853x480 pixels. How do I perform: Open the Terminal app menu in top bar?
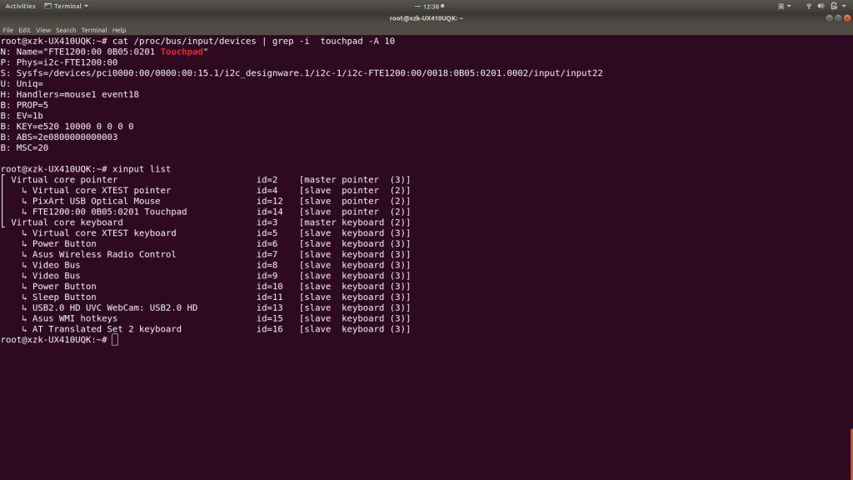tap(67, 6)
